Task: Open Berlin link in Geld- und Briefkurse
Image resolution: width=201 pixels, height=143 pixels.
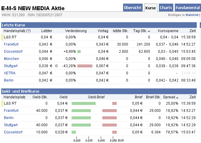Action: coord(9,118)
